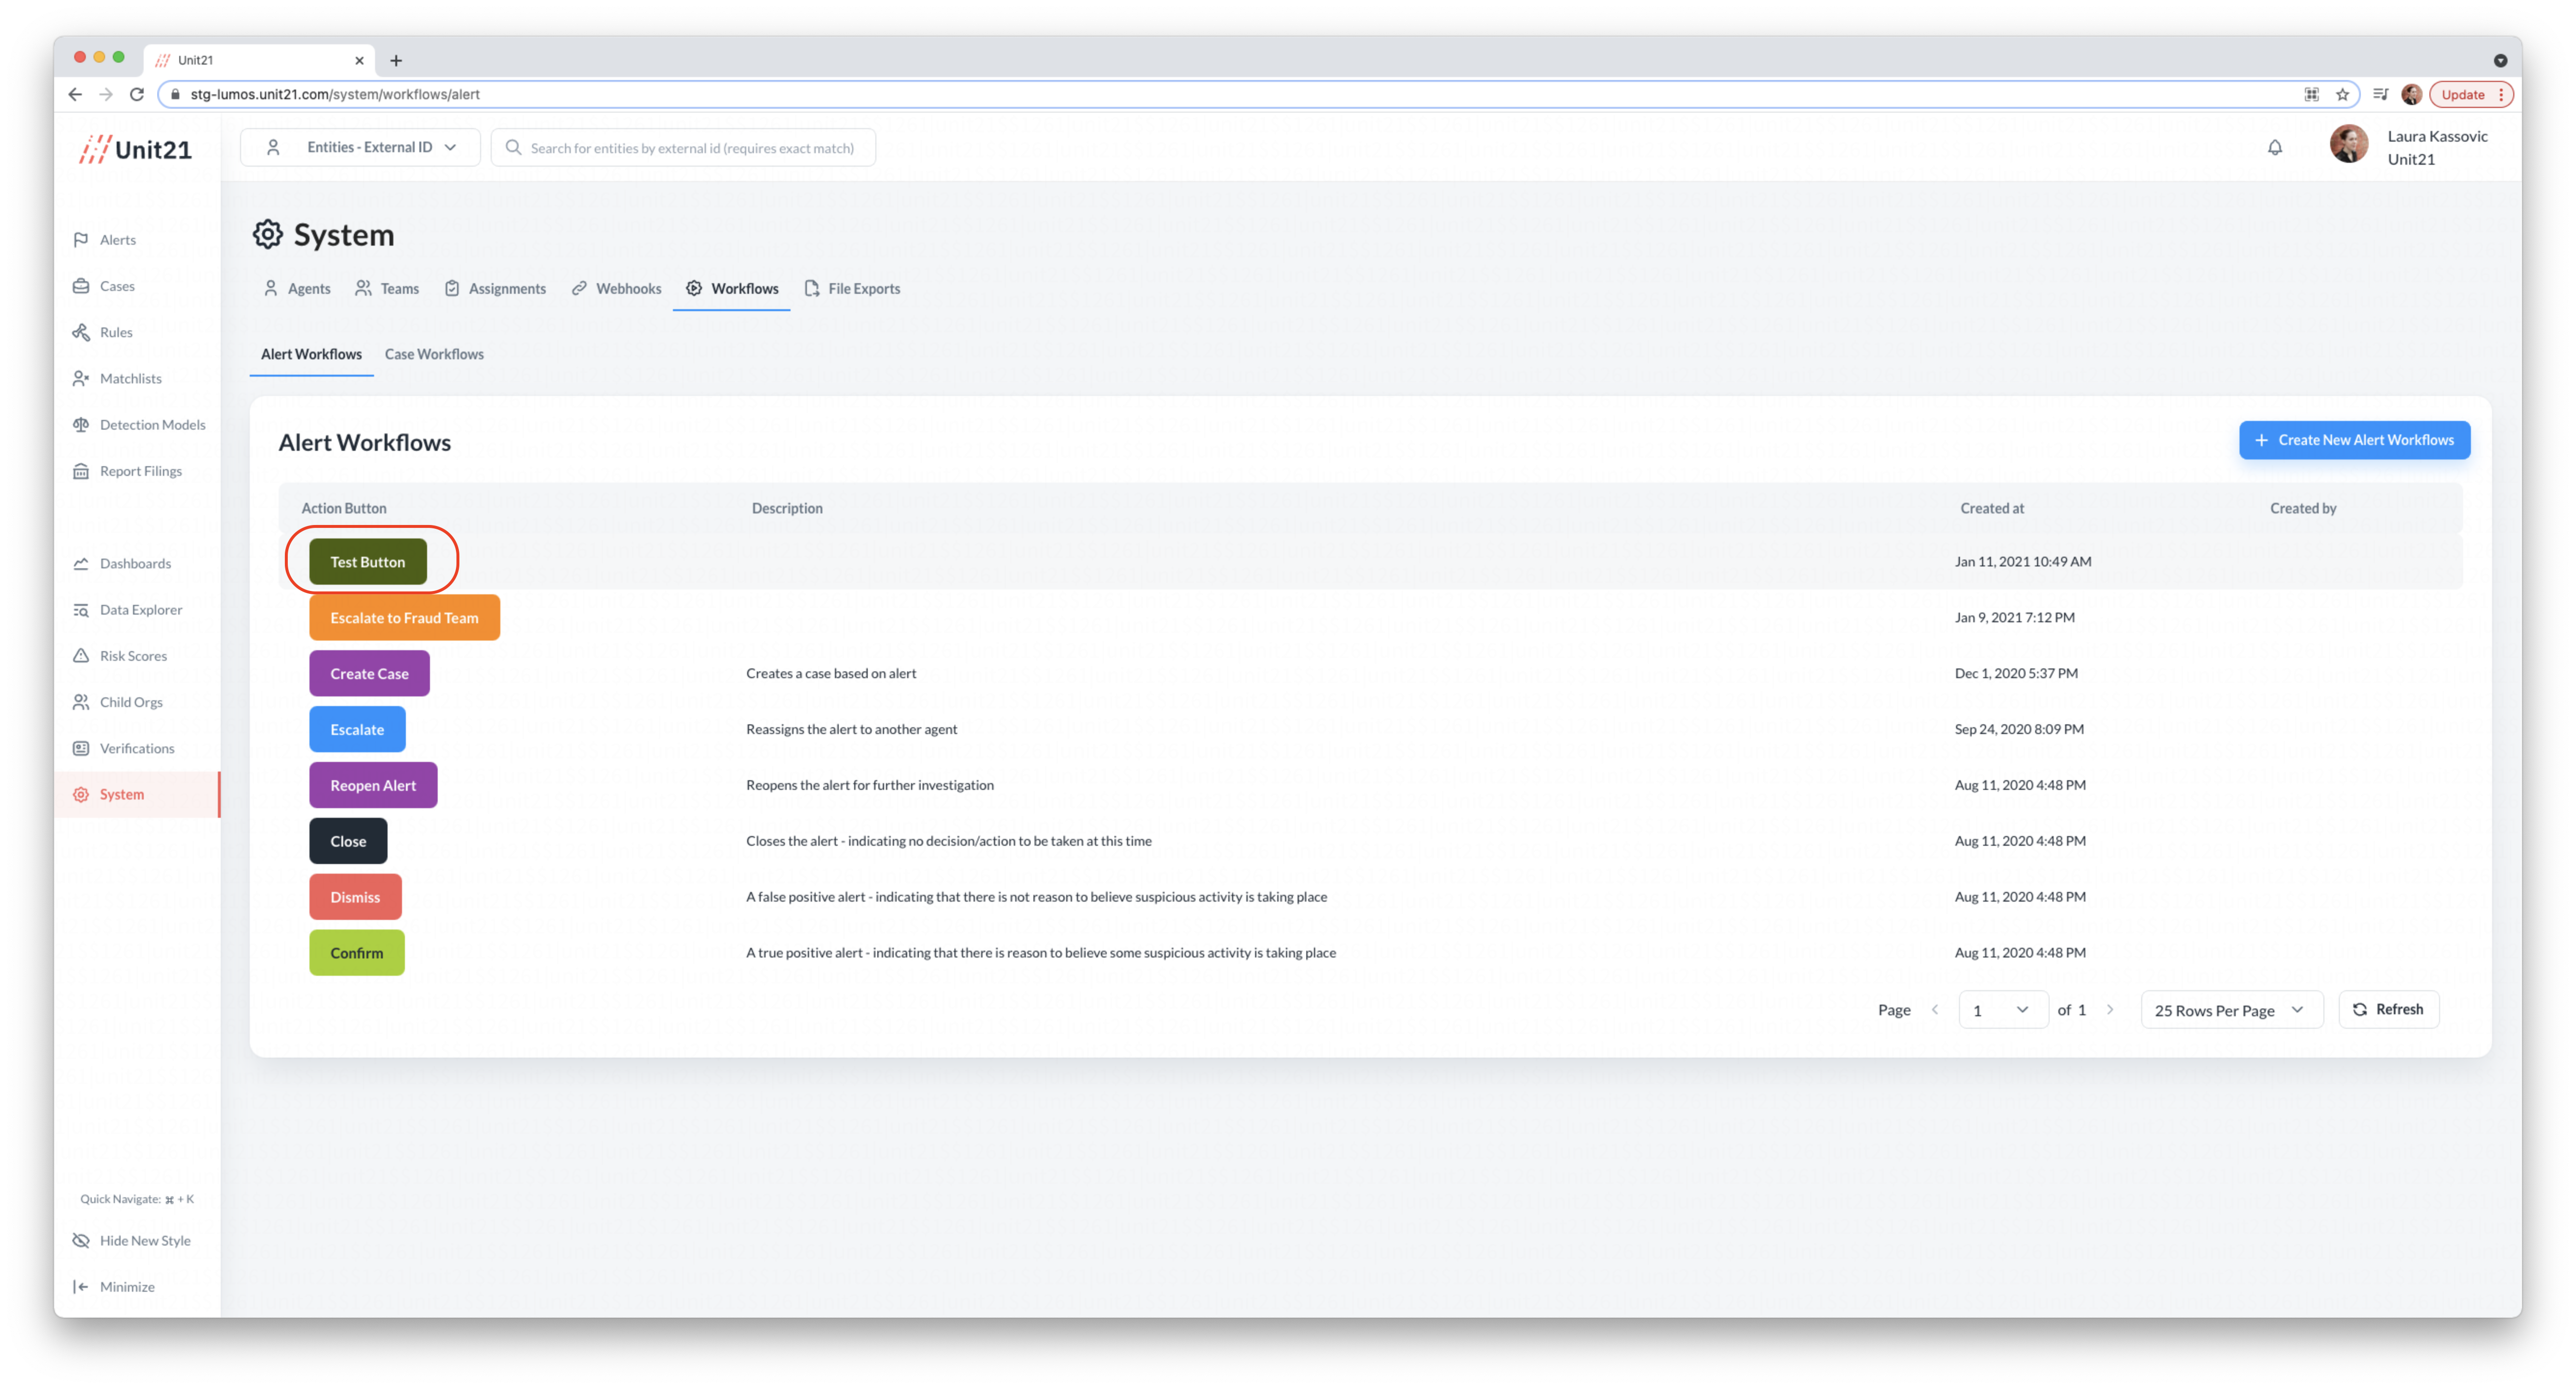Click the orange Escalate to Fraud Team button
Image resolution: width=2576 pixels, height=1389 pixels.
(x=404, y=617)
